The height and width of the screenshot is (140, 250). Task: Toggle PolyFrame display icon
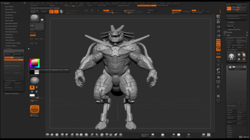[218, 82]
